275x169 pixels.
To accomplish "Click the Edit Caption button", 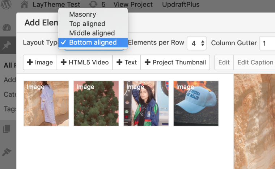I will click(255, 62).
